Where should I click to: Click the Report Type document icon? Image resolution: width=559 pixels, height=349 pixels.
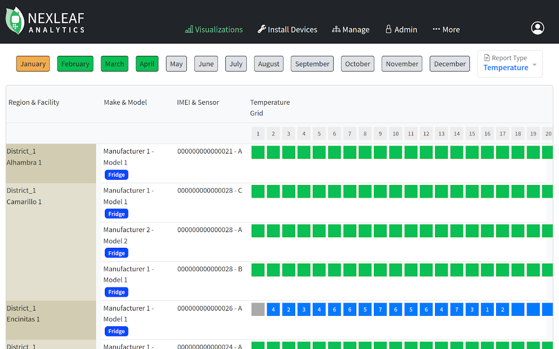tap(487, 58)
